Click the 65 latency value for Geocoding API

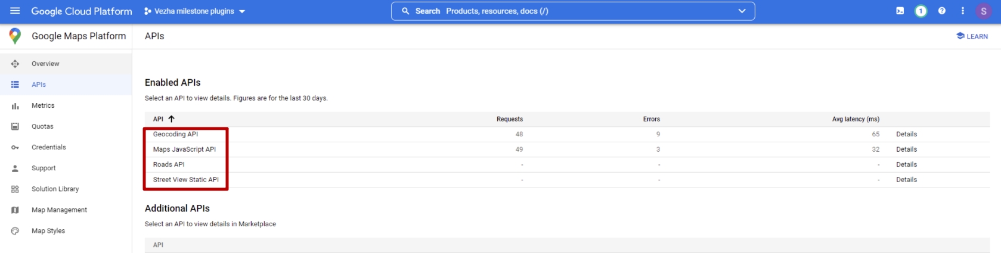coord(875,135)
